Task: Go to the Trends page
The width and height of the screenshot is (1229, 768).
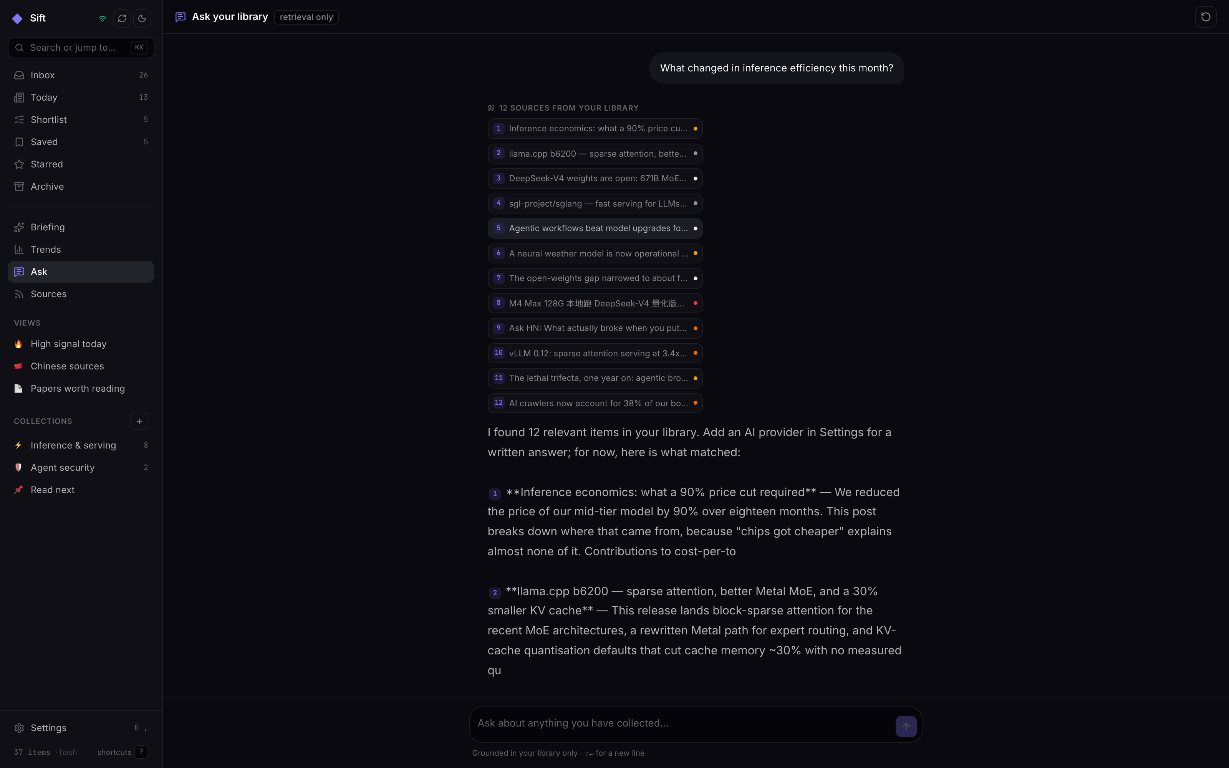Action: click(81, 249)
